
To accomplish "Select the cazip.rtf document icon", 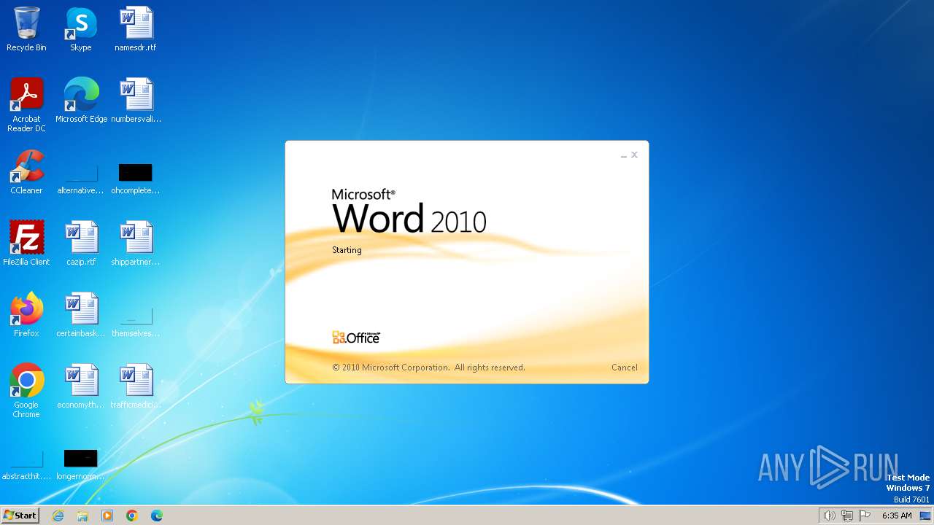I will [81, 244].
